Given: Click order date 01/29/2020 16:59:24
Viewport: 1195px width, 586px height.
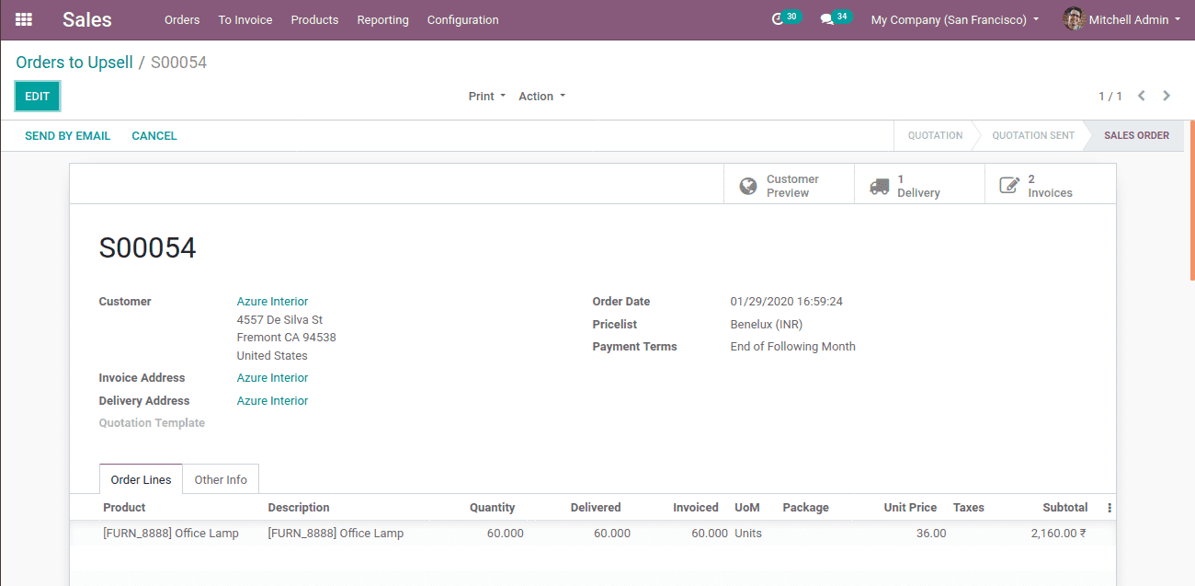Looking at the screenshot, I should pyautogui.click(x=787, y=302).
